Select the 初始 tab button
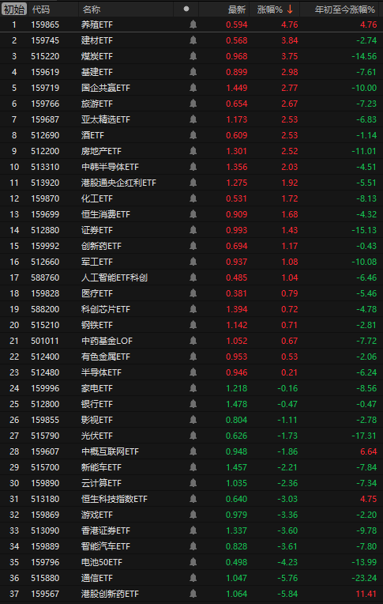The image size is (383, 604). [x=14, y=9]
